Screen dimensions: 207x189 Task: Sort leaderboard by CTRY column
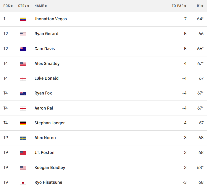[x=24, y=6]
